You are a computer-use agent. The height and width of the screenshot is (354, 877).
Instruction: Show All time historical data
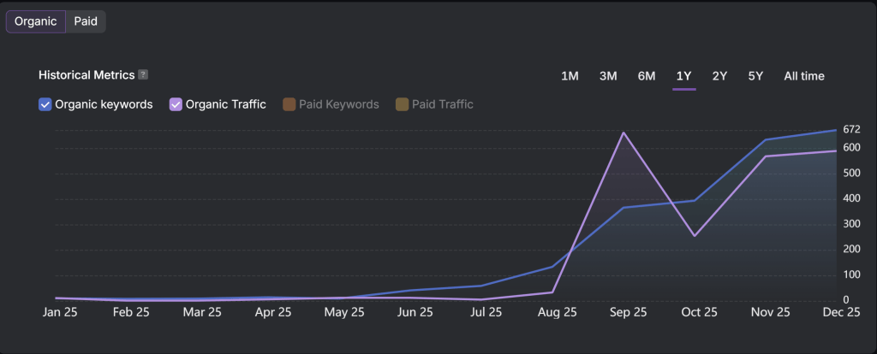(x=804, y=76)
